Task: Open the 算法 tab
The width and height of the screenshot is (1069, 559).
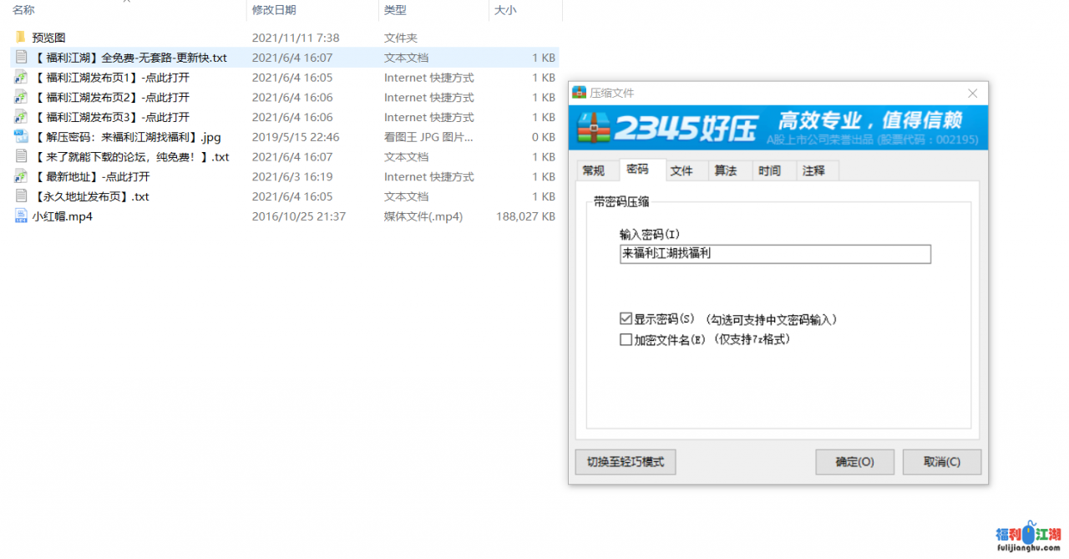Action: click(x=727, y=170)
